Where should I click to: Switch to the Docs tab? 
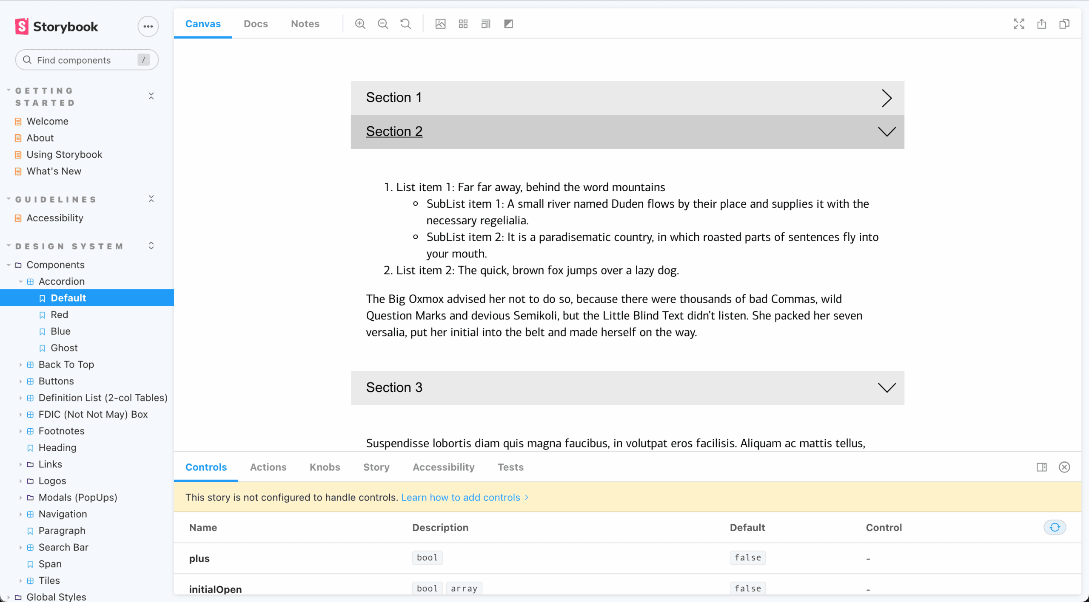[255, 24]
